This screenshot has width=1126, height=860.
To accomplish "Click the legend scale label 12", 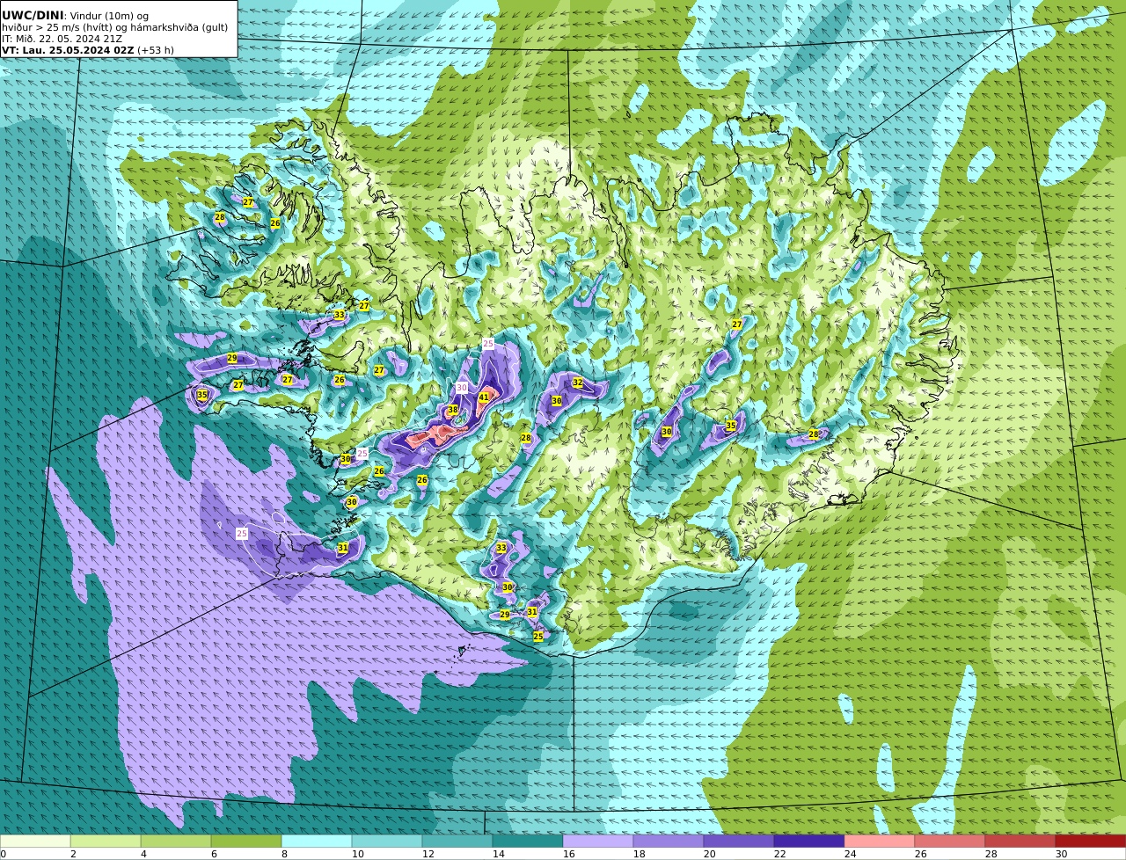I will tap(428, 854).
